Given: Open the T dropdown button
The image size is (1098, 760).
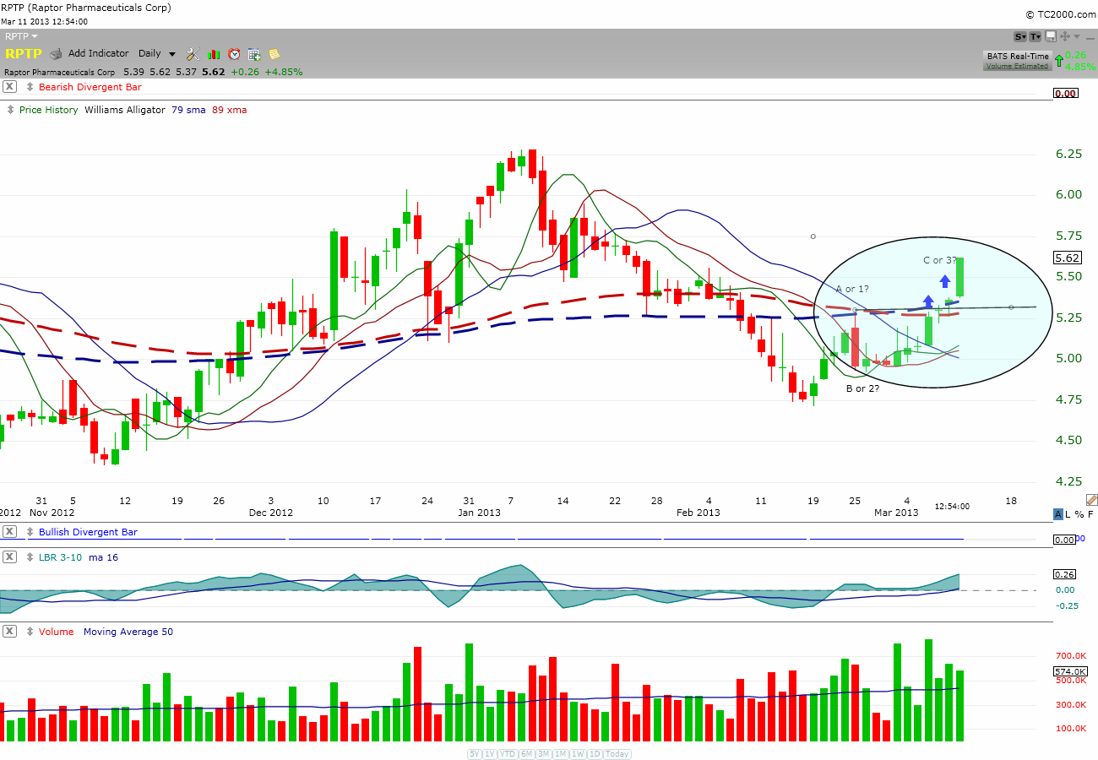Looking at the screenshot, I should coord(1035,36).
